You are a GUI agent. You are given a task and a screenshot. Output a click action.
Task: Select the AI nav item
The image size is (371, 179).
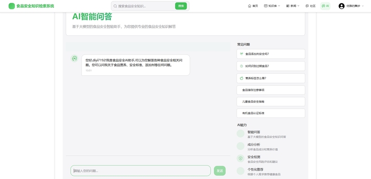326,6
